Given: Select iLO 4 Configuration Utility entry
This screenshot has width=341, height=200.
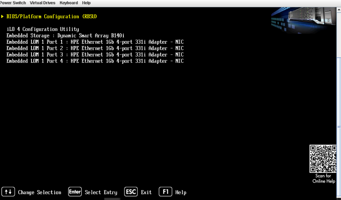Looking at the screenshot, I should tap(43, 29).
